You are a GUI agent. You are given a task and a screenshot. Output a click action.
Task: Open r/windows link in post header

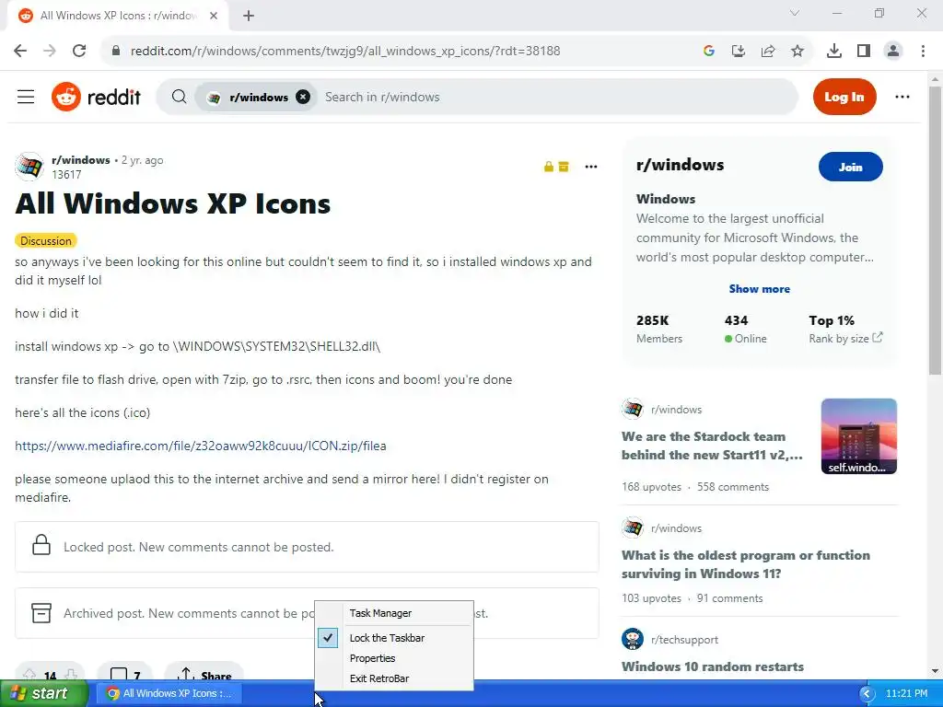tap(81, 160)
